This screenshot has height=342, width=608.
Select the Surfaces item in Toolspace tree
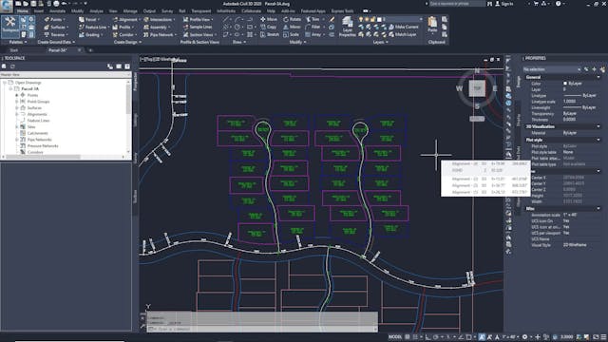tap(34, 107)
